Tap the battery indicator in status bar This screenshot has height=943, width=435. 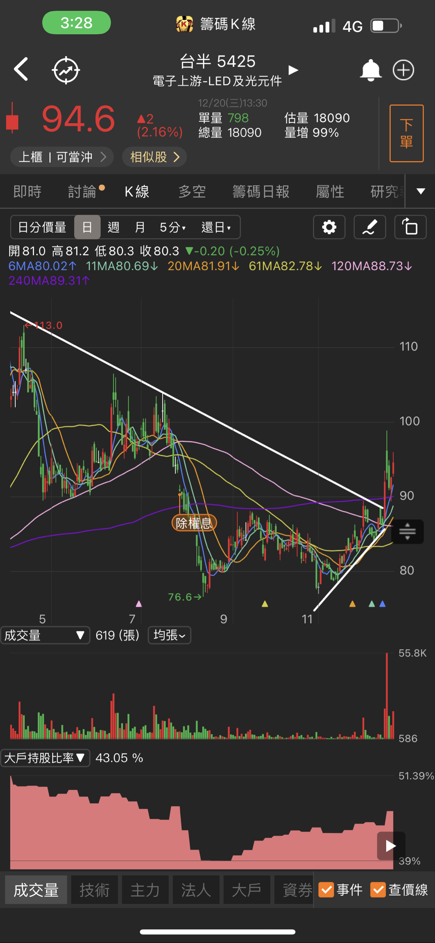[387, 26]
